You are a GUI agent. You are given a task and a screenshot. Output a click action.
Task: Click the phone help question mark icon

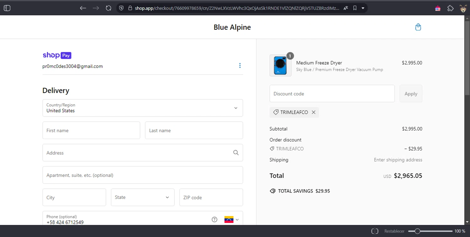214,219
